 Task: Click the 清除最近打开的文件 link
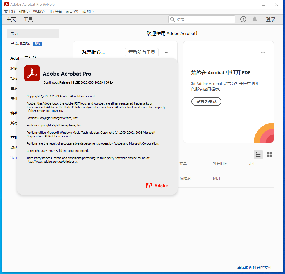tap(254, 268)
